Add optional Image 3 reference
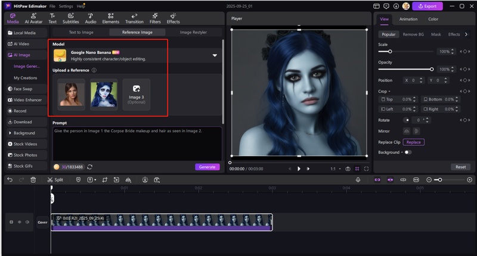The height and width of the screenshot is (256, 477). coord(137,95)
